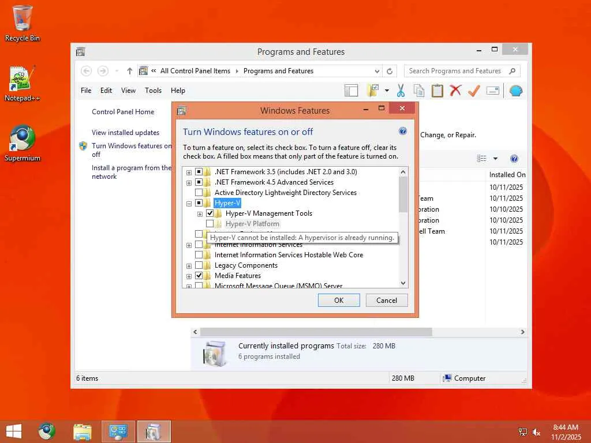Image resolution: width=591 pixels, height=443 pixels.
Task: Click the Windows Features help icon
Action: point(402,131)
